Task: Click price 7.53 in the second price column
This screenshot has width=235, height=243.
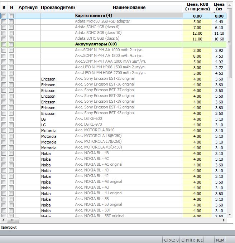Action: tap(219, 56)
